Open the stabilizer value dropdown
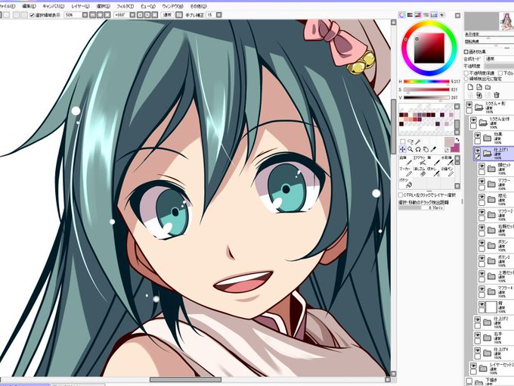 click(x=219, y=15)
